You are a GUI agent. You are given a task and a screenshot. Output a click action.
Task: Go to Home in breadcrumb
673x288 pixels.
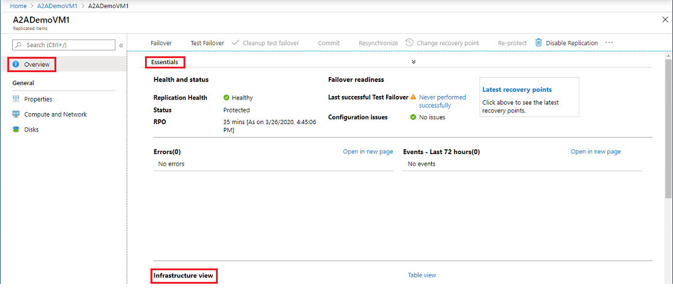(x=18, y=7)
